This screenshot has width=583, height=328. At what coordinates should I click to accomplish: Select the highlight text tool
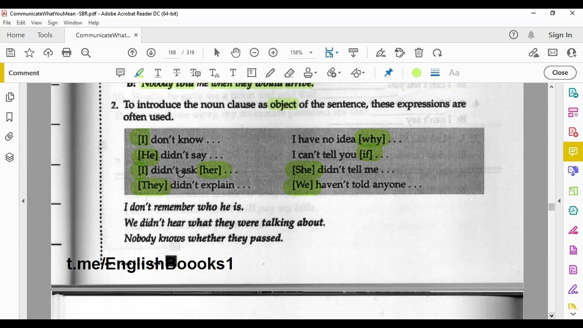point(139,73)
